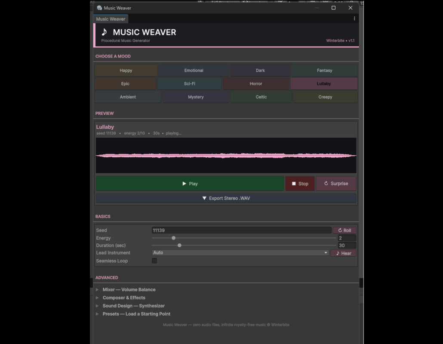The image size is (443, 344).
Task: Maximize the Music Weaver window
Action: (x=333, y=8)
